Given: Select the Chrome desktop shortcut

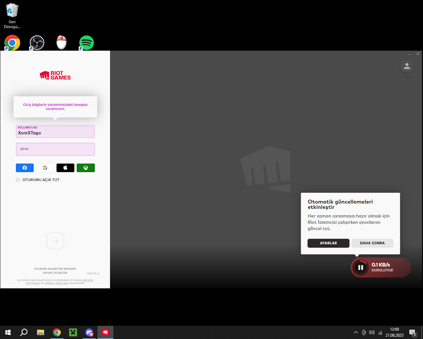Looking at the screenshot, I should click(12, 43).
